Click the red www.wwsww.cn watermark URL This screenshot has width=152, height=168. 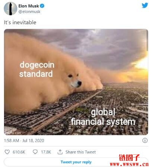tap(129, 164)
